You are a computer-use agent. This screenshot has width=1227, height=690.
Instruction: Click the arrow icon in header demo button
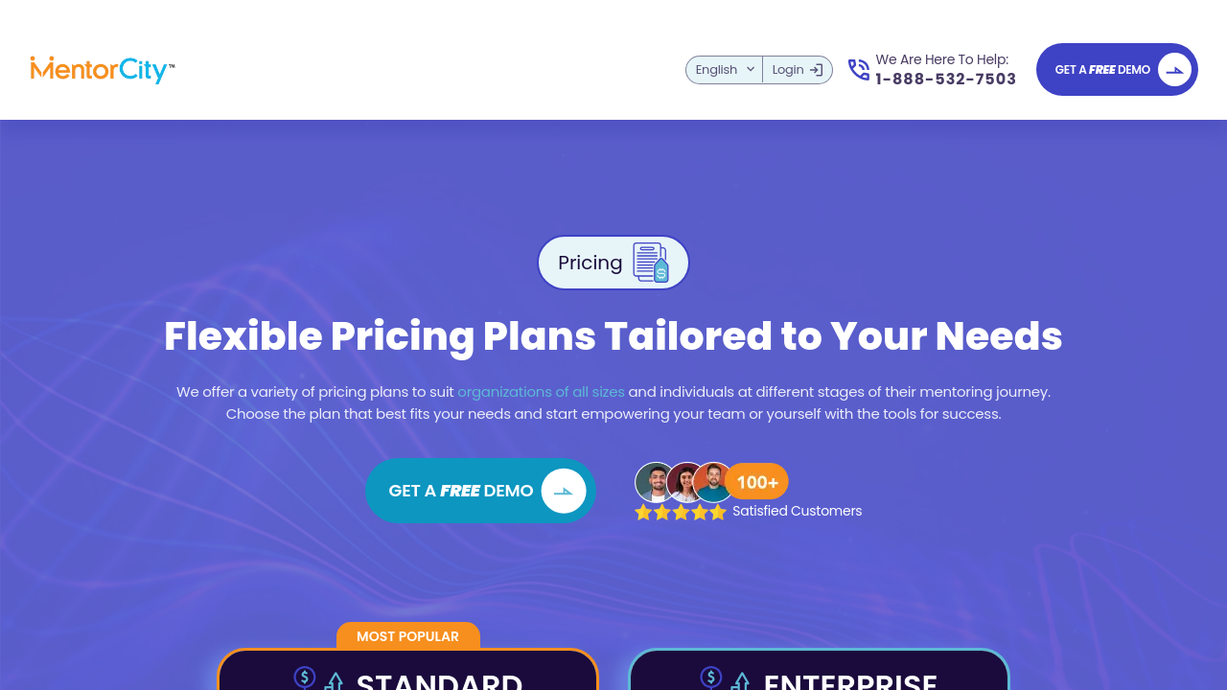click(1174, 70)
